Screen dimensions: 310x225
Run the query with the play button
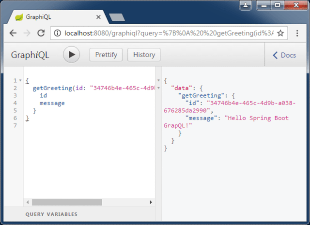tap(71, 55)
